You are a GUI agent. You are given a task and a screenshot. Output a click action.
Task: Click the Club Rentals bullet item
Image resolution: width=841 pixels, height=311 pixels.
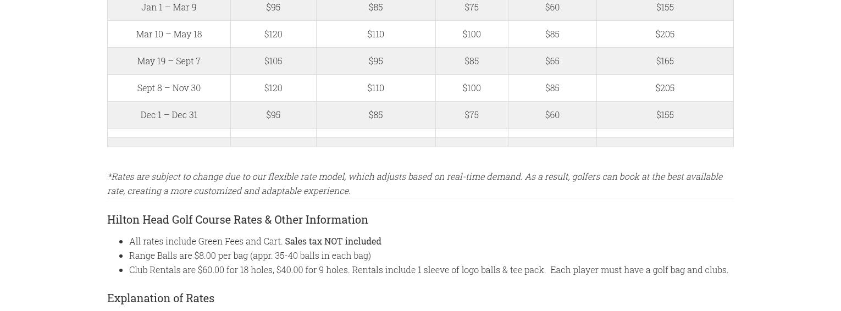[x=429, y=270]
